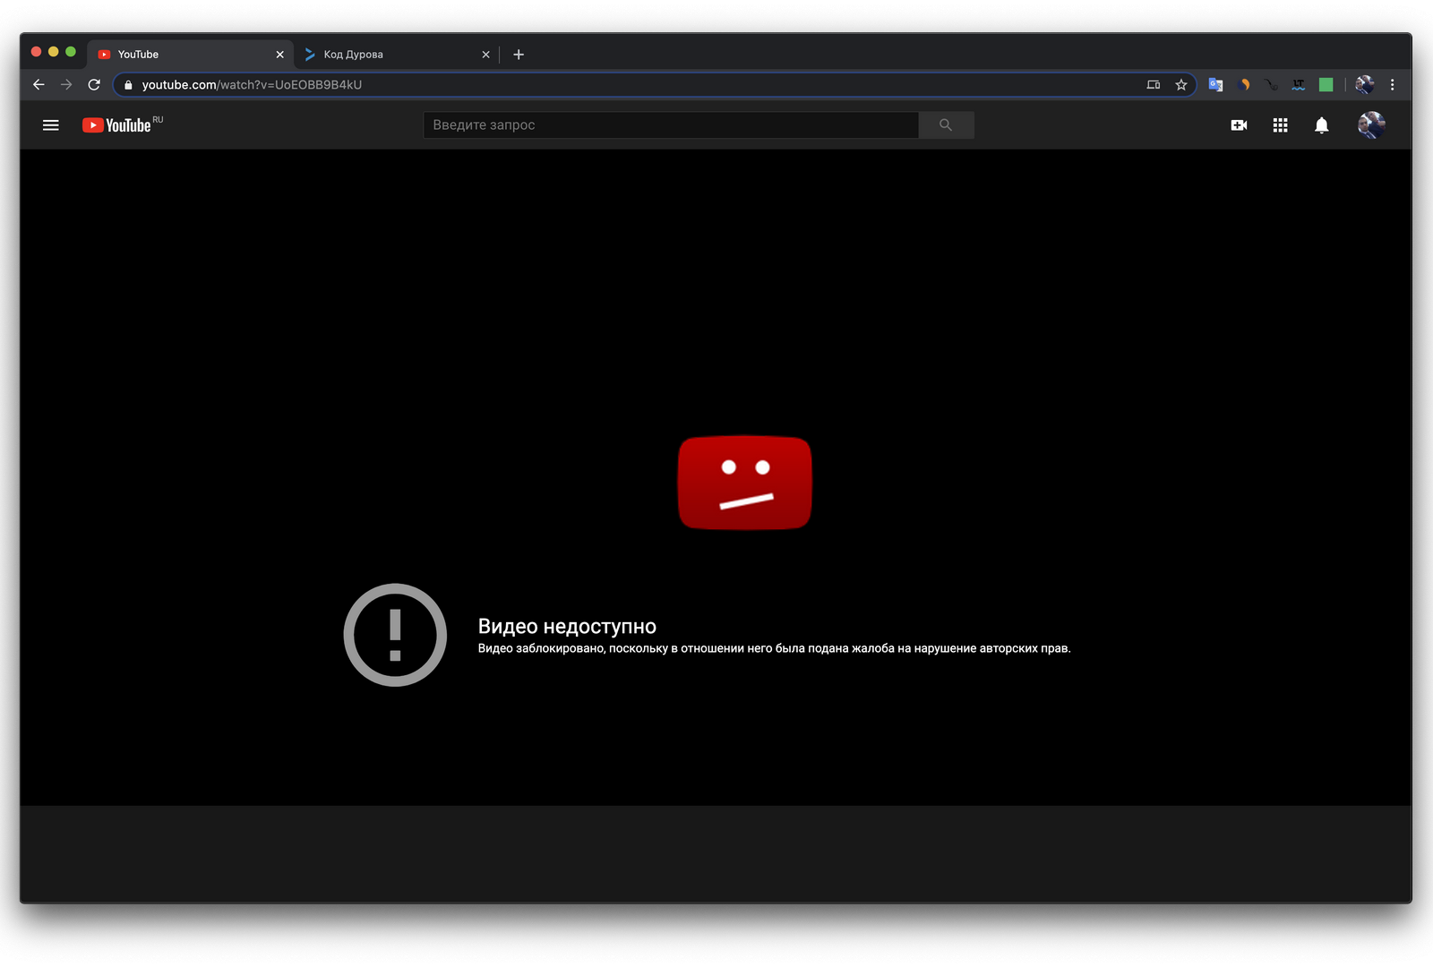
Task: Open a new browser tab
Action: (519, 55)
